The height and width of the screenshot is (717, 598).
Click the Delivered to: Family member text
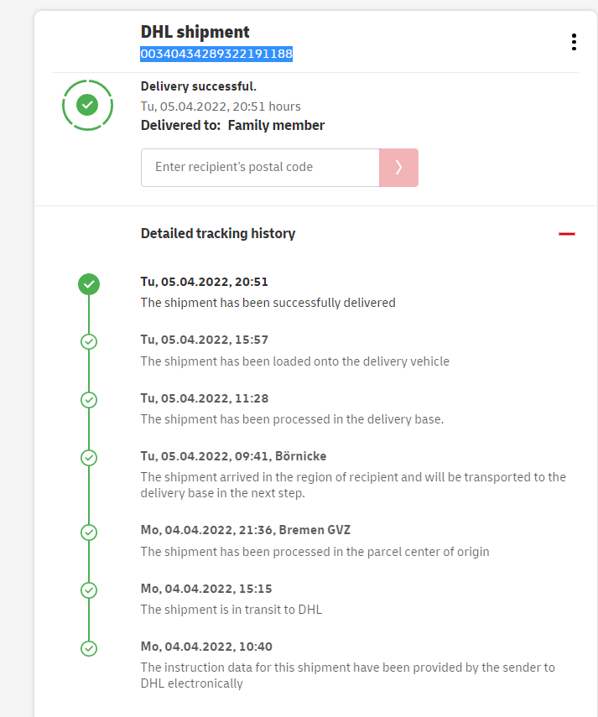(232, 126)
